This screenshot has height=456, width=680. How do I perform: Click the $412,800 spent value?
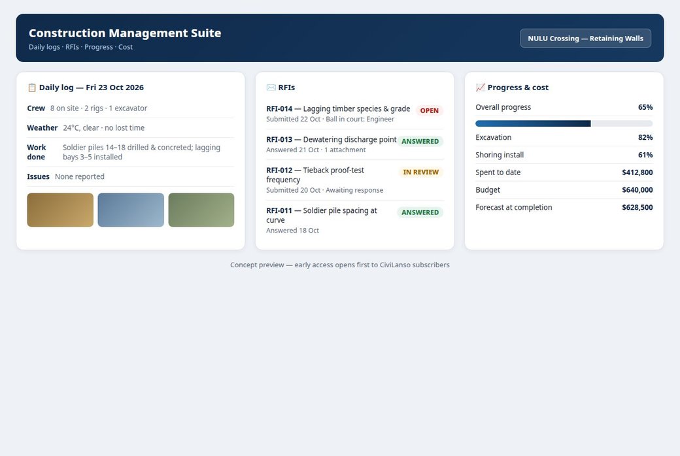(637, 172)
